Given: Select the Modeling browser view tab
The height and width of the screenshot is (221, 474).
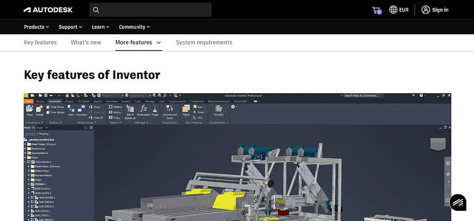Looking at the screenshot, I should click(x=44, y=133).
